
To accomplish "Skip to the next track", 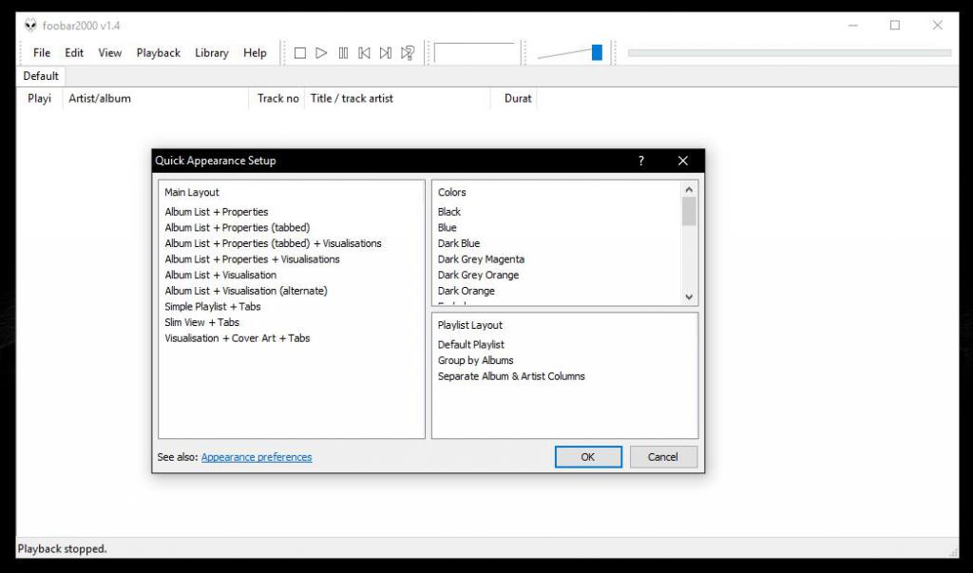I will click(x=386, y=53).
